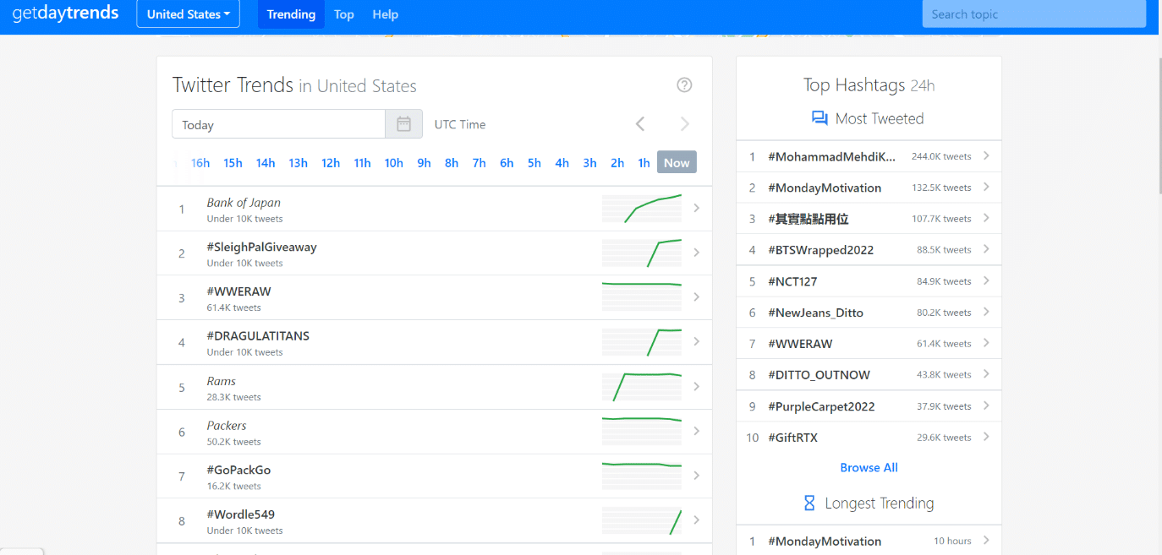
Task: Click the UTC Time label
Action: pyautogui.click(x=460, y=124)
